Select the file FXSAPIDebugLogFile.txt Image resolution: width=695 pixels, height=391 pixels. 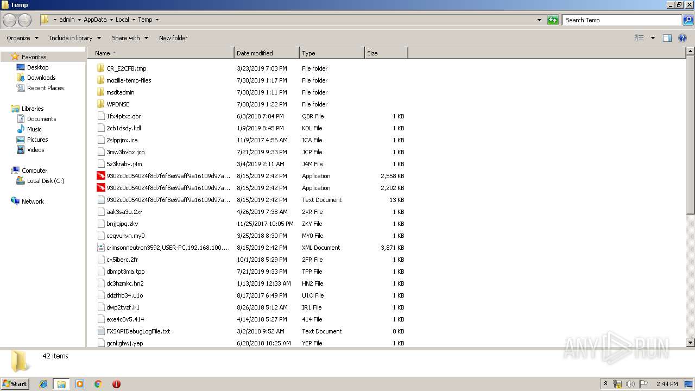coord(138,331)
